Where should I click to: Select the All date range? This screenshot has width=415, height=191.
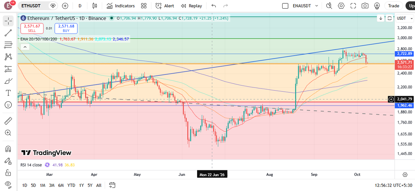99,185
